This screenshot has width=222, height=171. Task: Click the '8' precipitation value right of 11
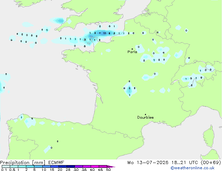click(x=109, y=33)
